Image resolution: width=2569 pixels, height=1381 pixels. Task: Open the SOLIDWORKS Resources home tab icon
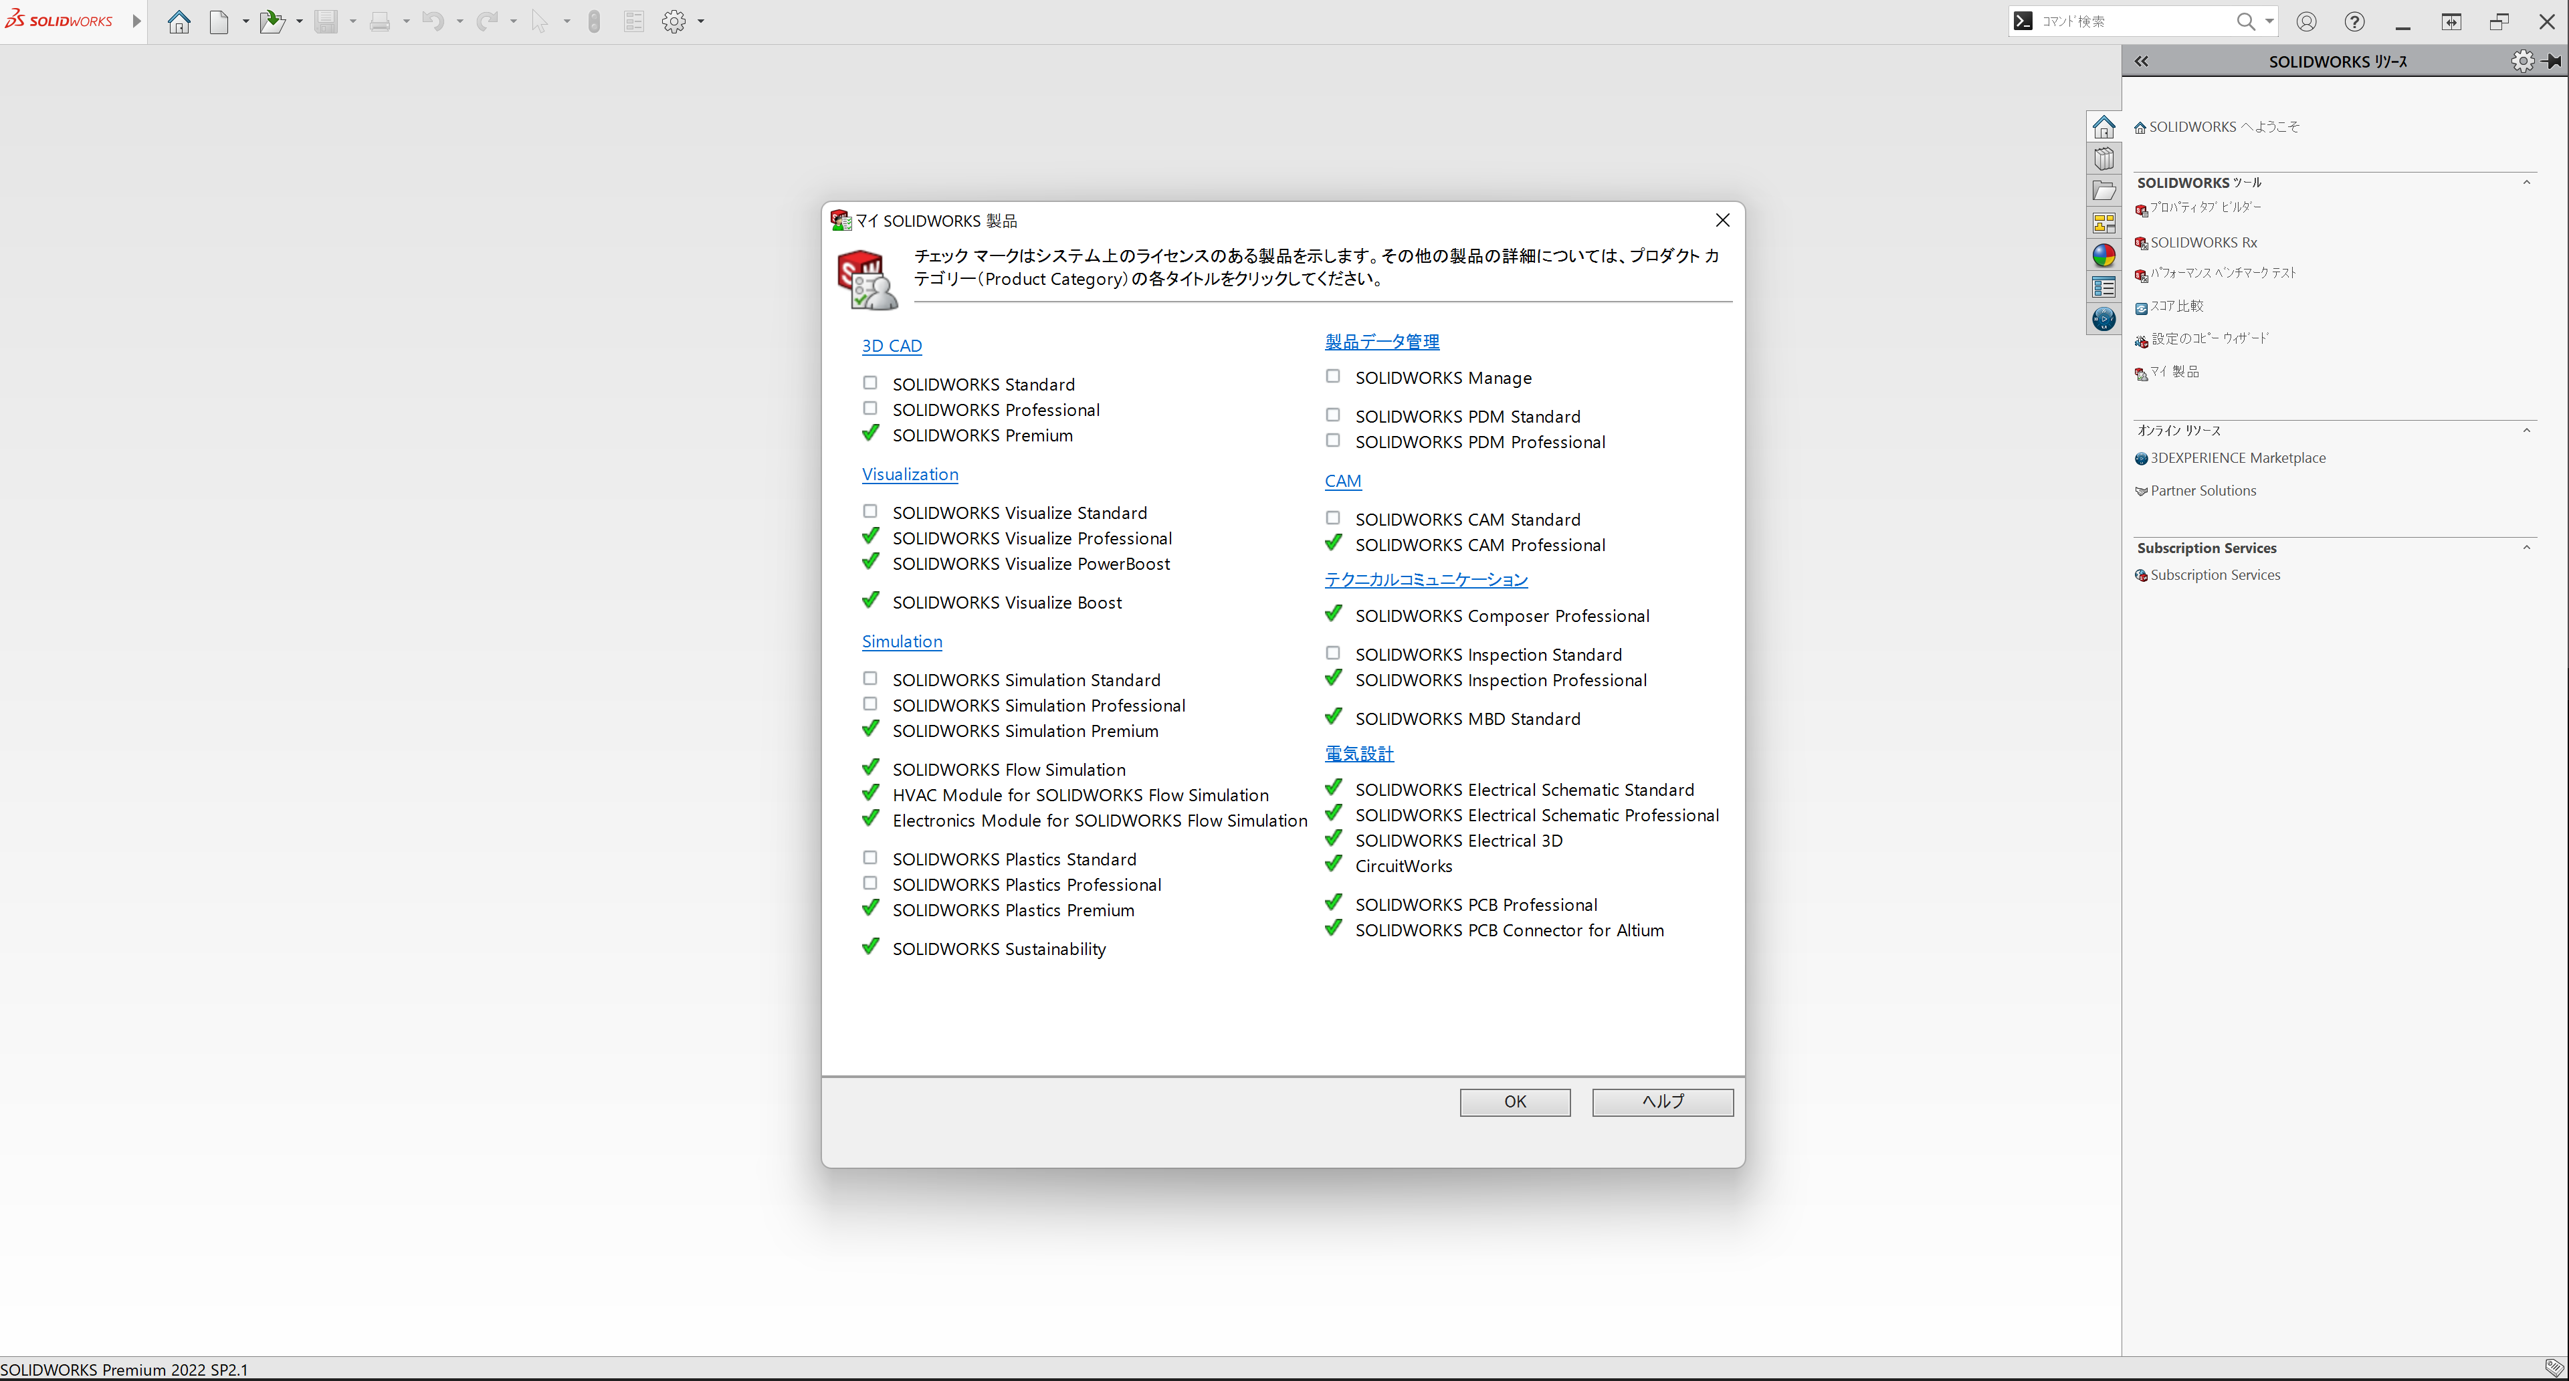tap(2104, 126)
